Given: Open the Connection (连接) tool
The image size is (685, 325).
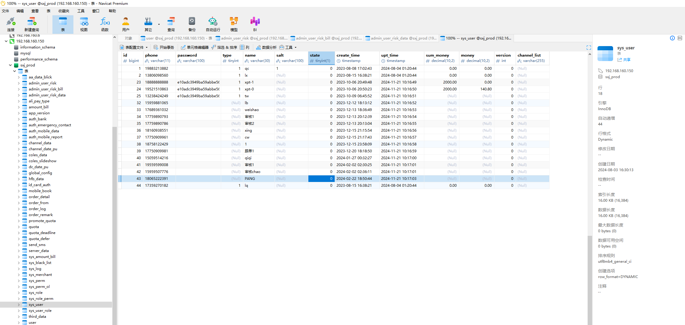Looking at the screenshot, I should 11,24.
